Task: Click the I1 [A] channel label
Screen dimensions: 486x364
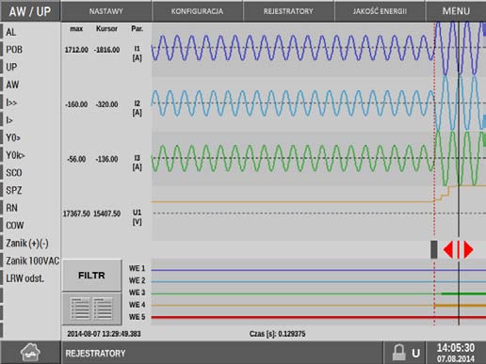Action: click(x=137, y=54)
